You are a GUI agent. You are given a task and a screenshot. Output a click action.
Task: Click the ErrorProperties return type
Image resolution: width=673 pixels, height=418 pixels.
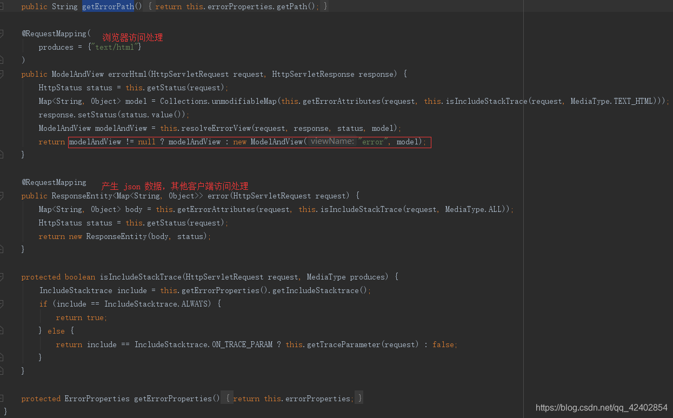(x=97, y=399)
